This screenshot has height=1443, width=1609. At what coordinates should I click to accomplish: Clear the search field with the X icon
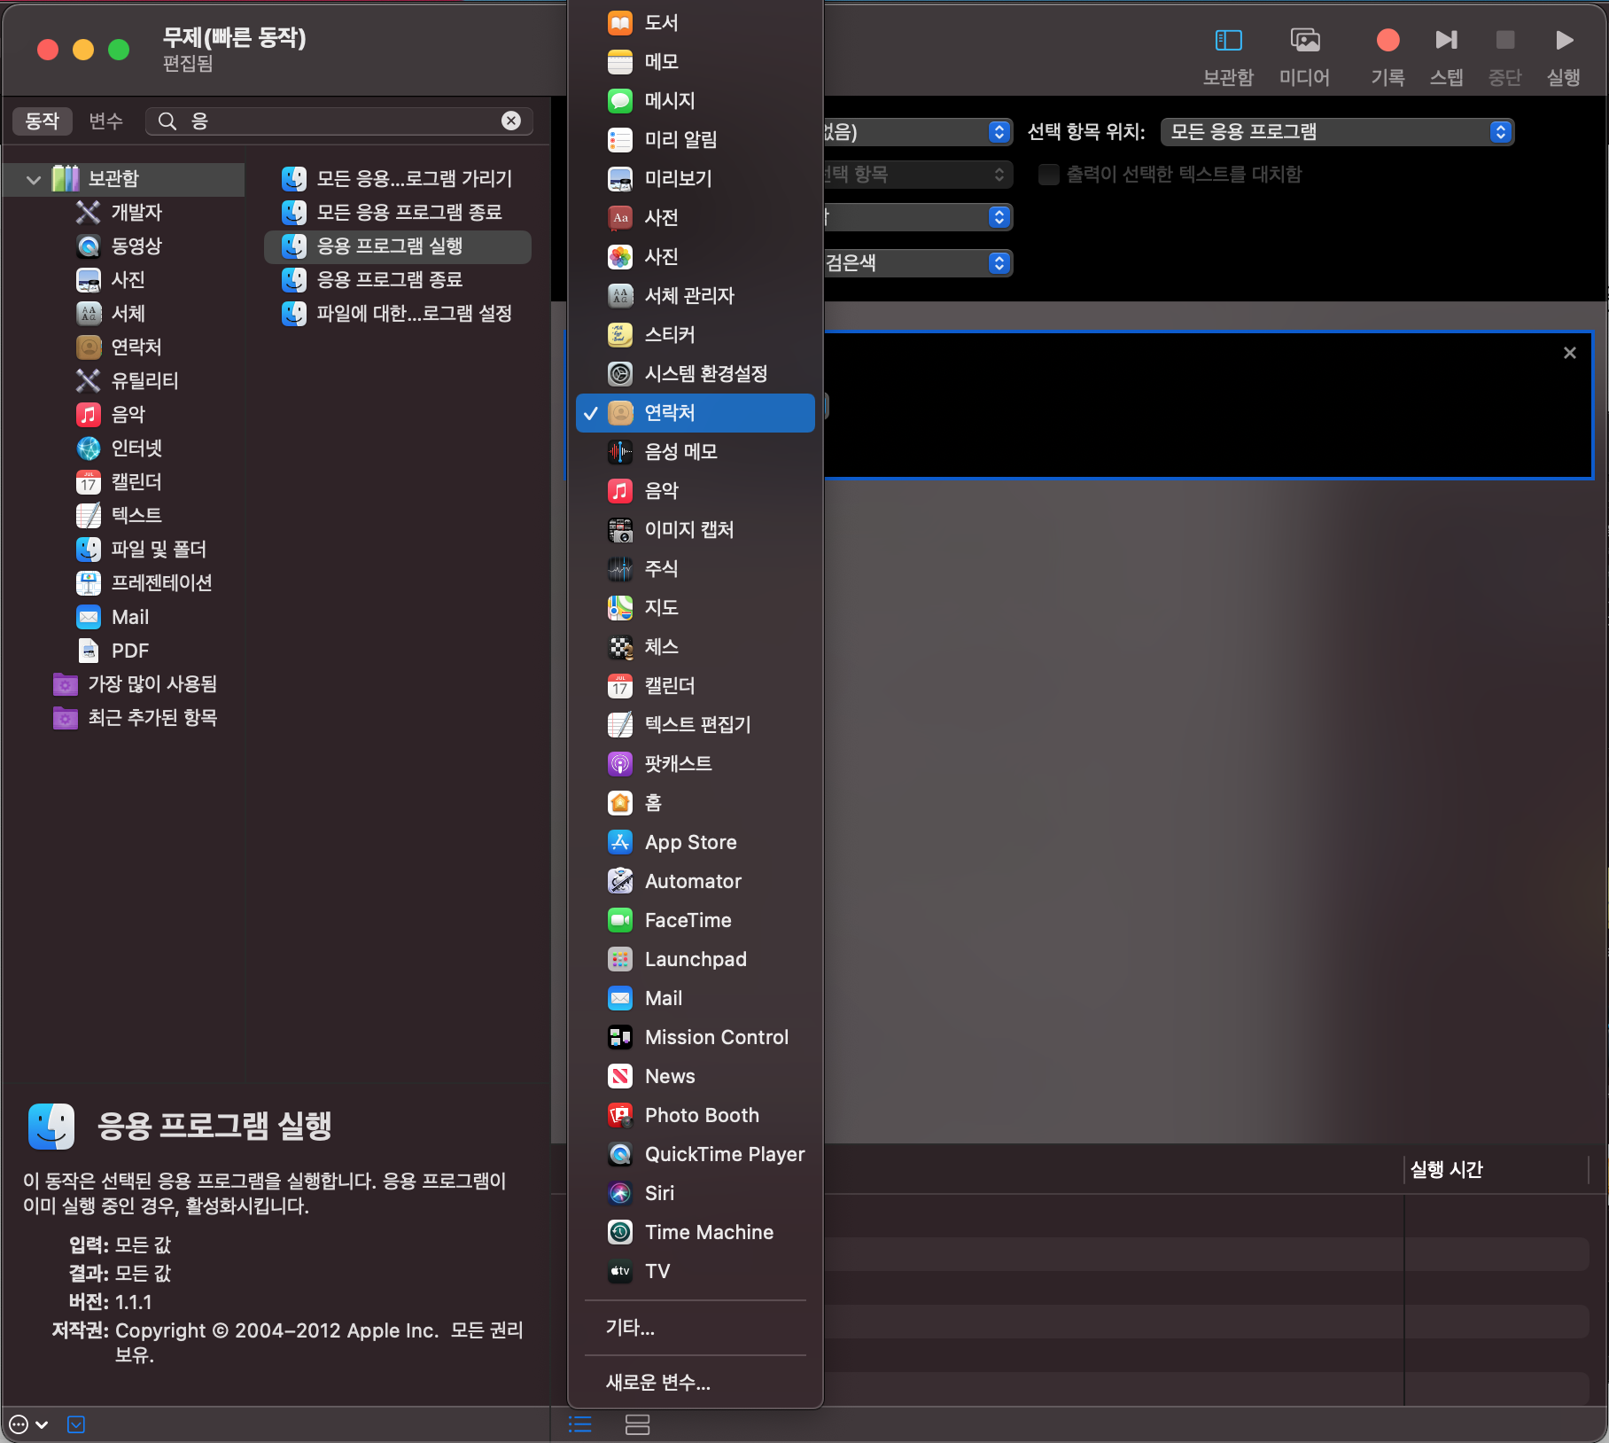click(x=510, y=121)
